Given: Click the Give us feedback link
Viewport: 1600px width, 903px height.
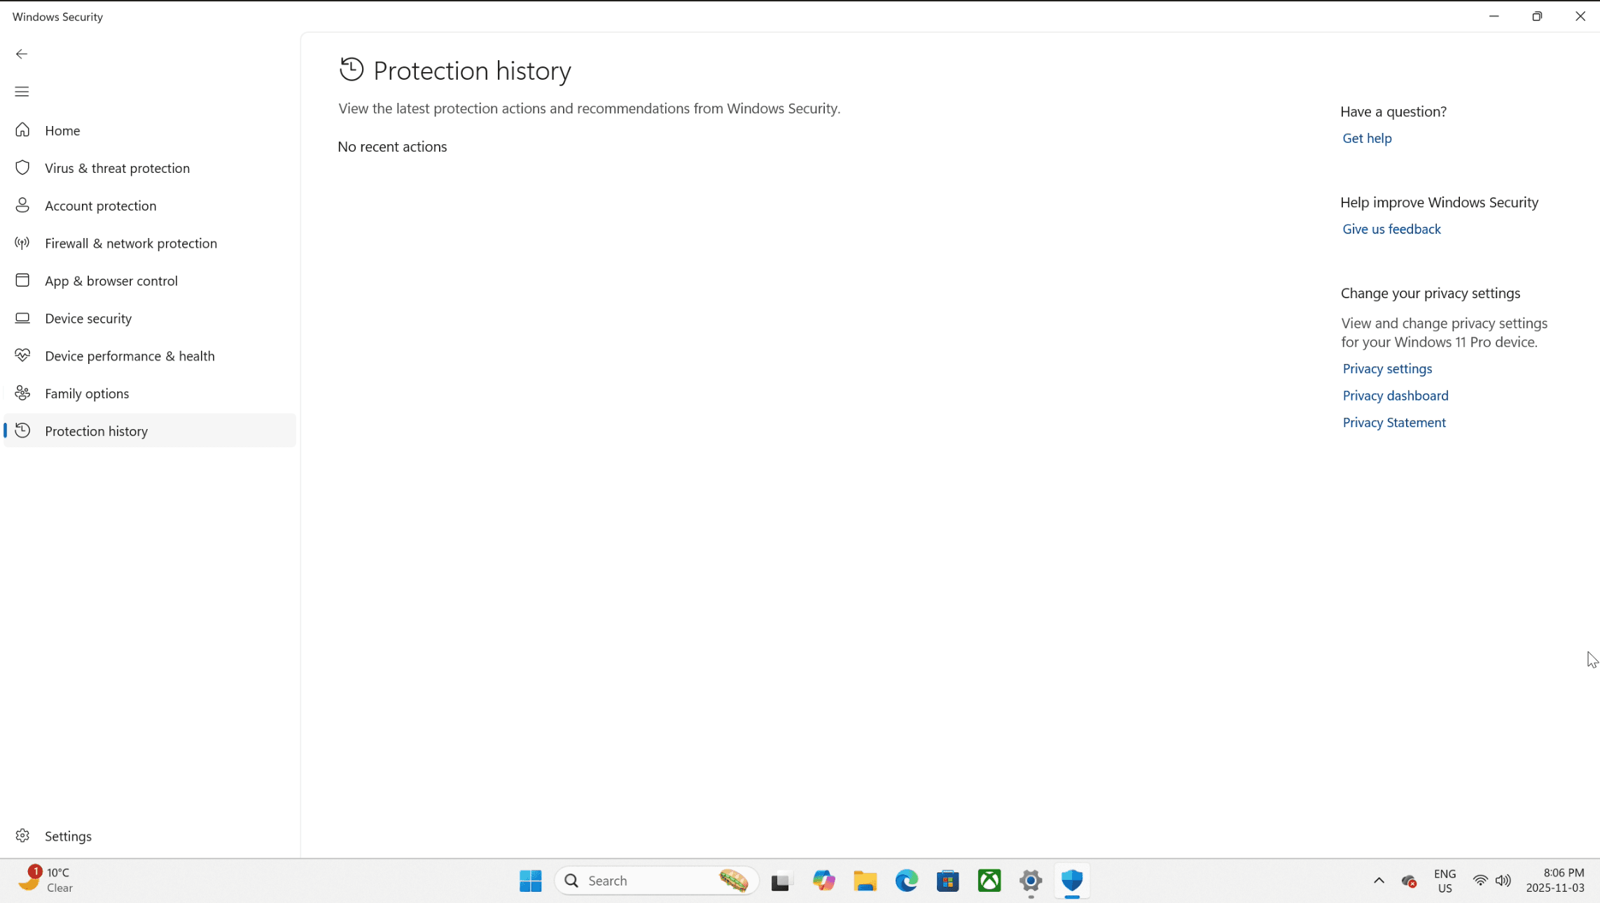Looking at the screenshot, I should pyautogui.click(x=1391, y=230).
